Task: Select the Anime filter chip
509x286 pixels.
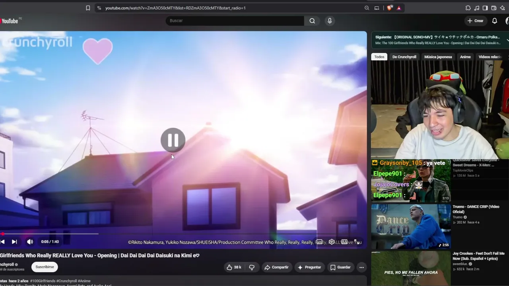Action: click(x=465, y=57)
